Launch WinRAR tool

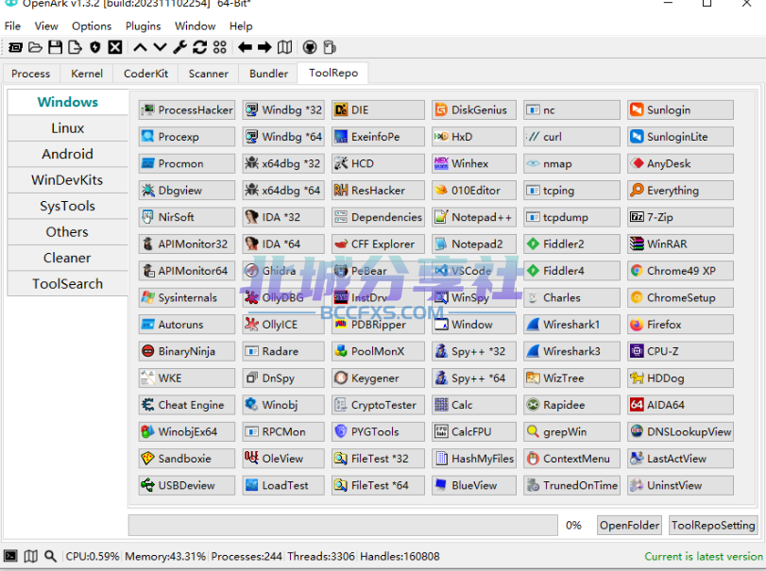point(680,244)
